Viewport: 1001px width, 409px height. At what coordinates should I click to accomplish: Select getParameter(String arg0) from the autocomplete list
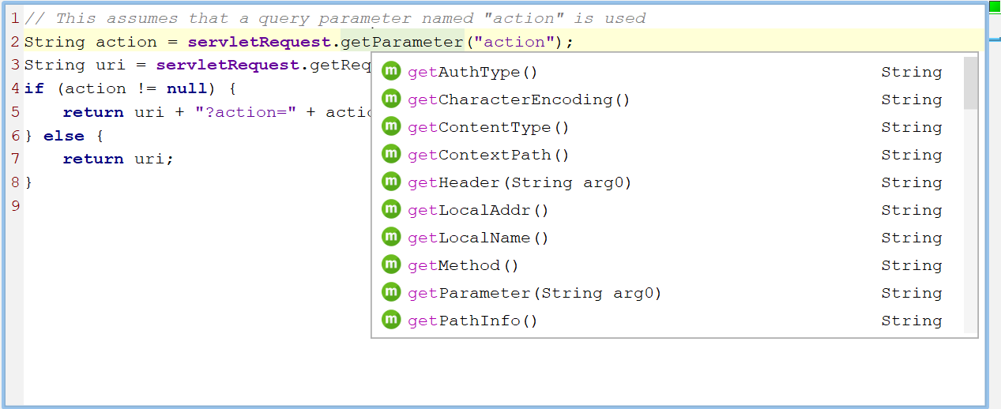[534, 293]
